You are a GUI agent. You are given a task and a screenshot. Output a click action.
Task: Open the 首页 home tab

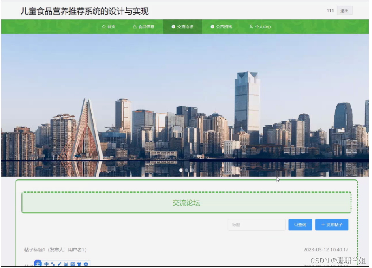[x=109, y=27]
